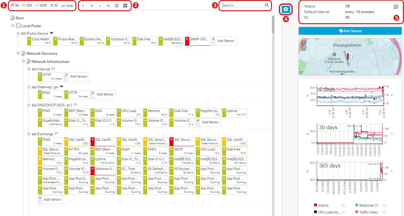404x216 pixels.
Task: Collapse the Local Probe node
Action: (x=13, y=26)
